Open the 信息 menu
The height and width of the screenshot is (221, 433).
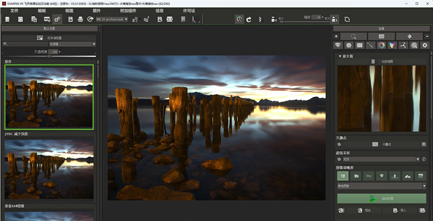pos(159,11)
